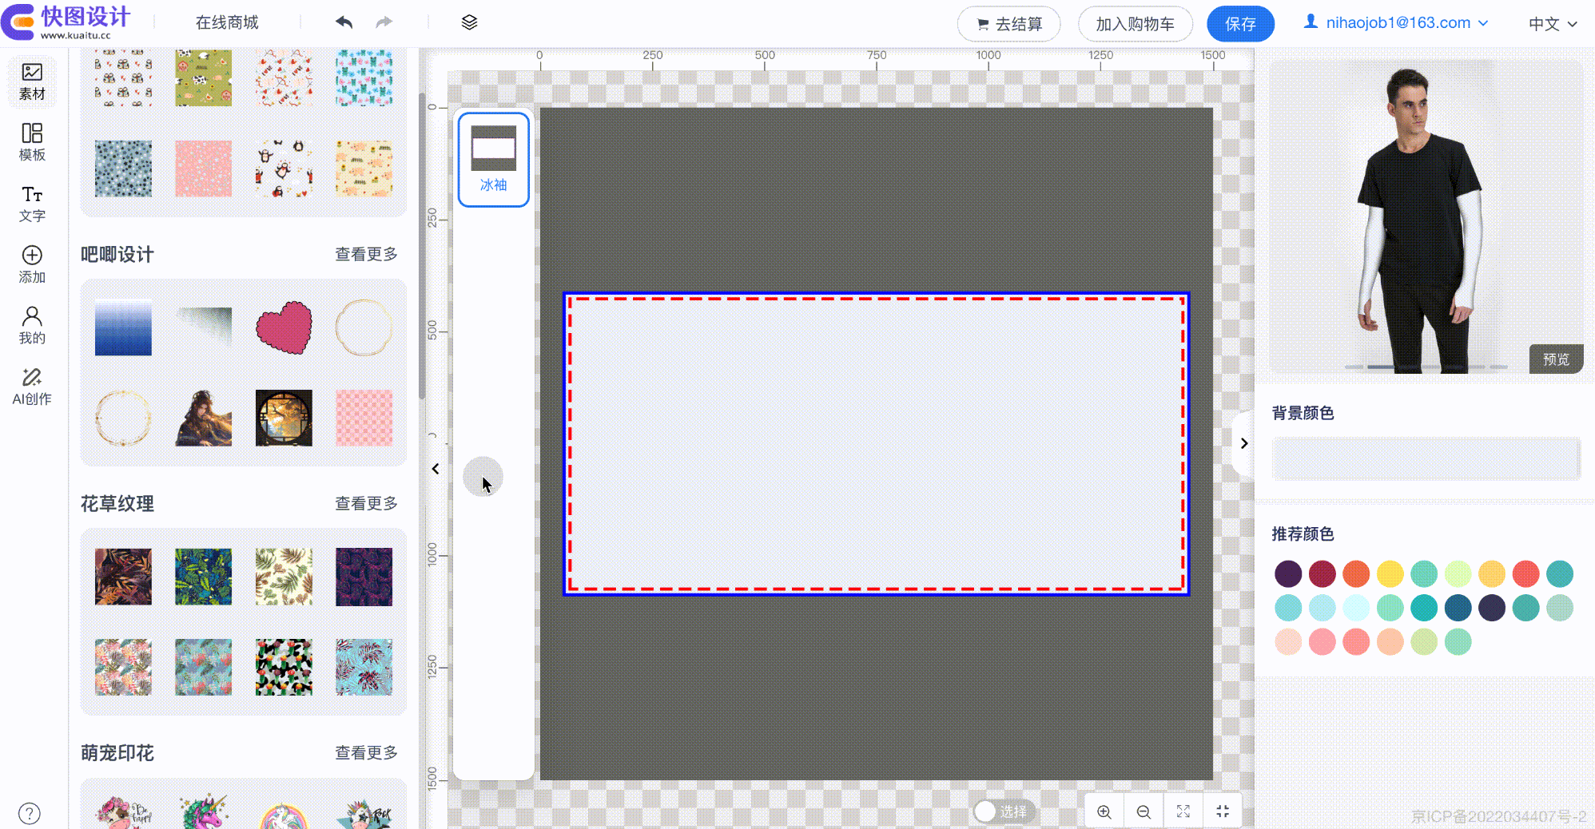The image size is (1595, 829).
Task: Collapse the right properties panel arrow
Action: coord(1243,443)
